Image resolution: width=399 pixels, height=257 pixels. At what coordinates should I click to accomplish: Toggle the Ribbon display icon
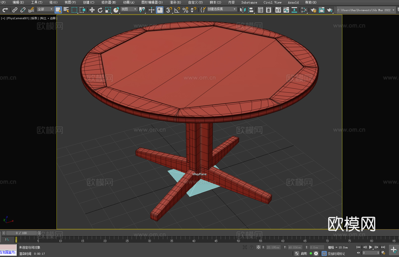click(278, 10)
